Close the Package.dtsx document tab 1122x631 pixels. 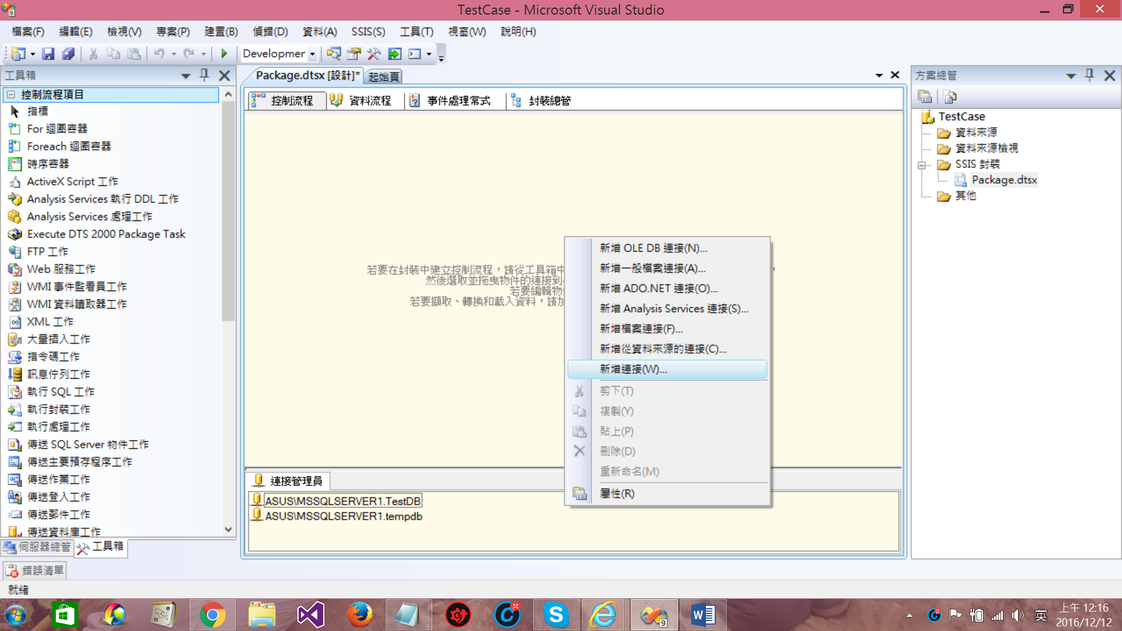(895, 75)
